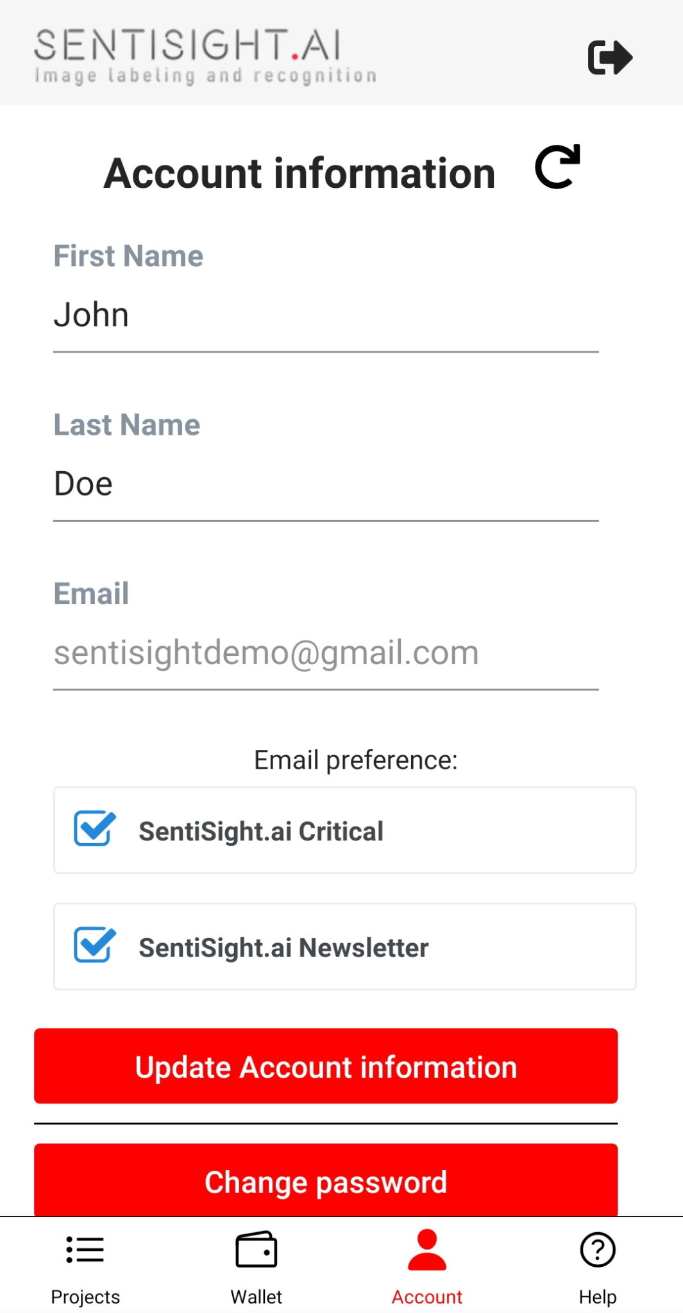Tap the logout arrow icon
The image size is (683, 1313).
tap(610, 58)
